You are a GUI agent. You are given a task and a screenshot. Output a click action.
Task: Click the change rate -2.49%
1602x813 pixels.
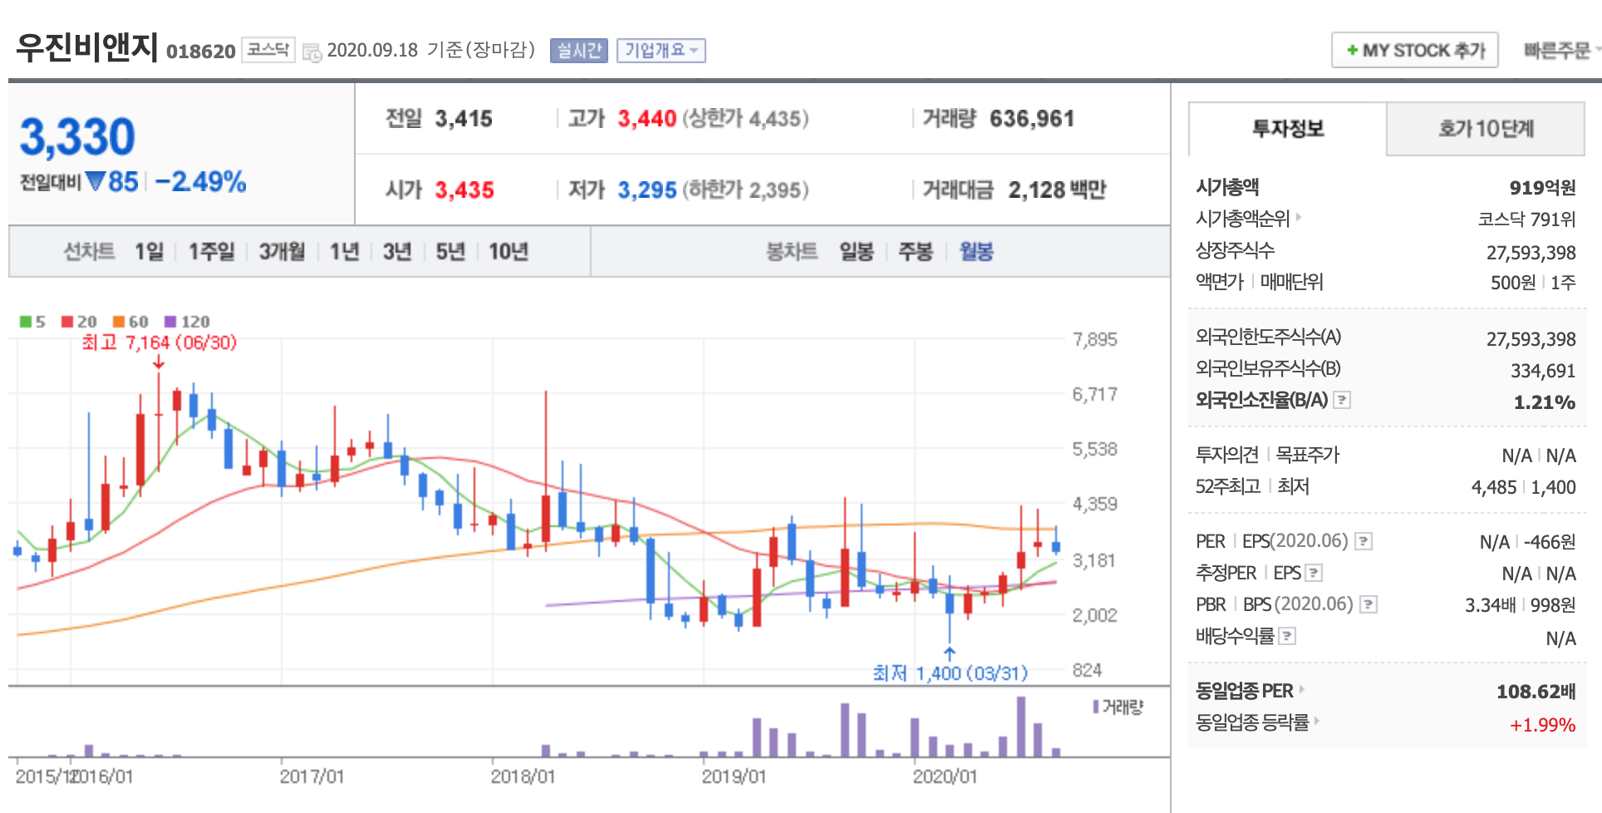[200, 181]
